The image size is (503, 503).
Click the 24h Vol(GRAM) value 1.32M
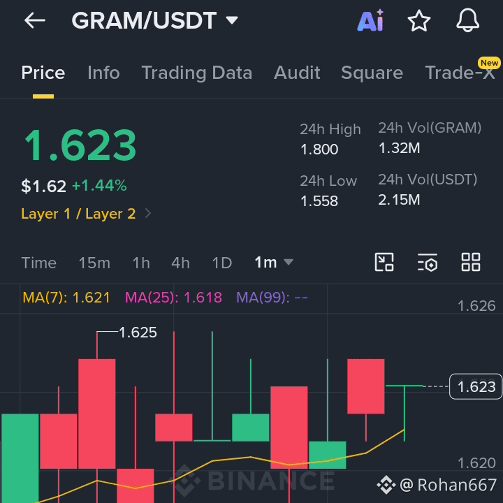pyautogui.click(x=399, y=148)
